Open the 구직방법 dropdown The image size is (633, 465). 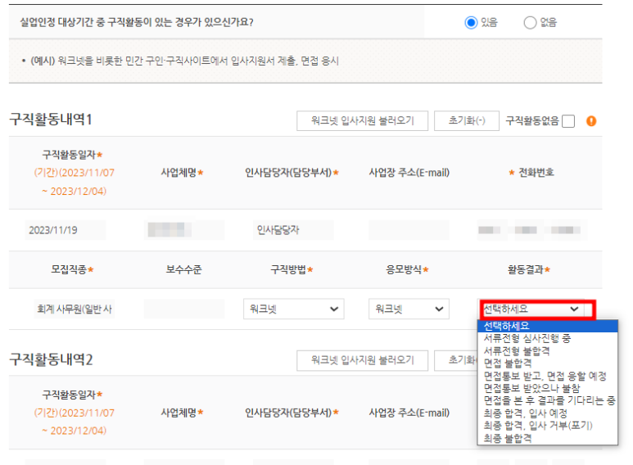pos(294,309)
